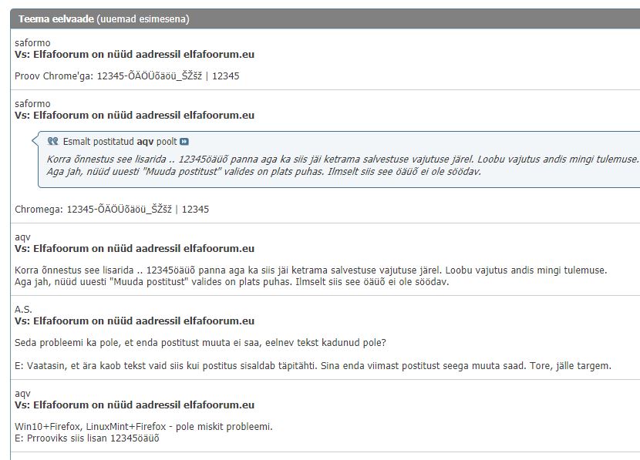This screenshot has width=640, height=460.
Task: Open title of aqv's 'Korra õnnestus' post
Action: [134, 249]
